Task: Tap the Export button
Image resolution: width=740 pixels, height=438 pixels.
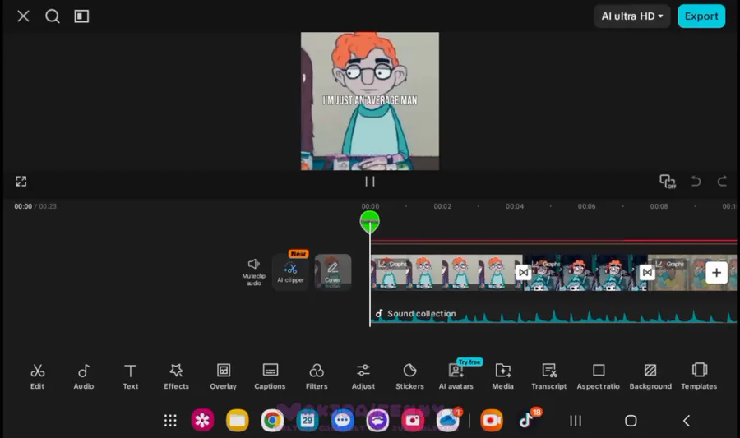Action: coord(701,16)
